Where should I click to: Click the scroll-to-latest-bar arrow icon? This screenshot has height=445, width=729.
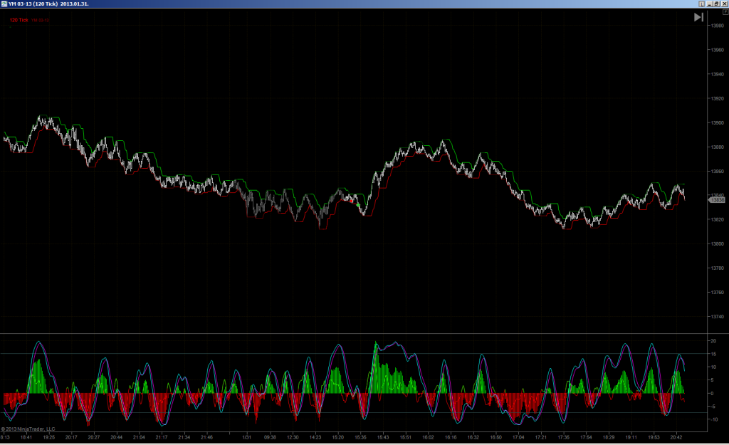(x=698, y=17)
